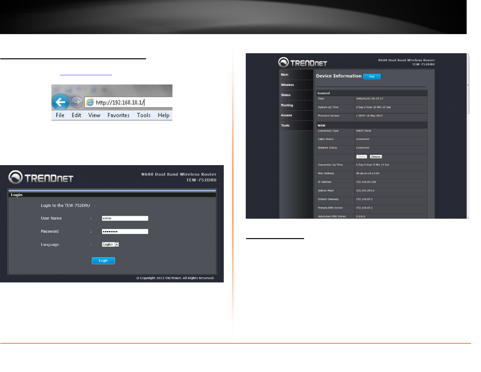
Task: Click the blue Login button
Action: click(103, 261)
